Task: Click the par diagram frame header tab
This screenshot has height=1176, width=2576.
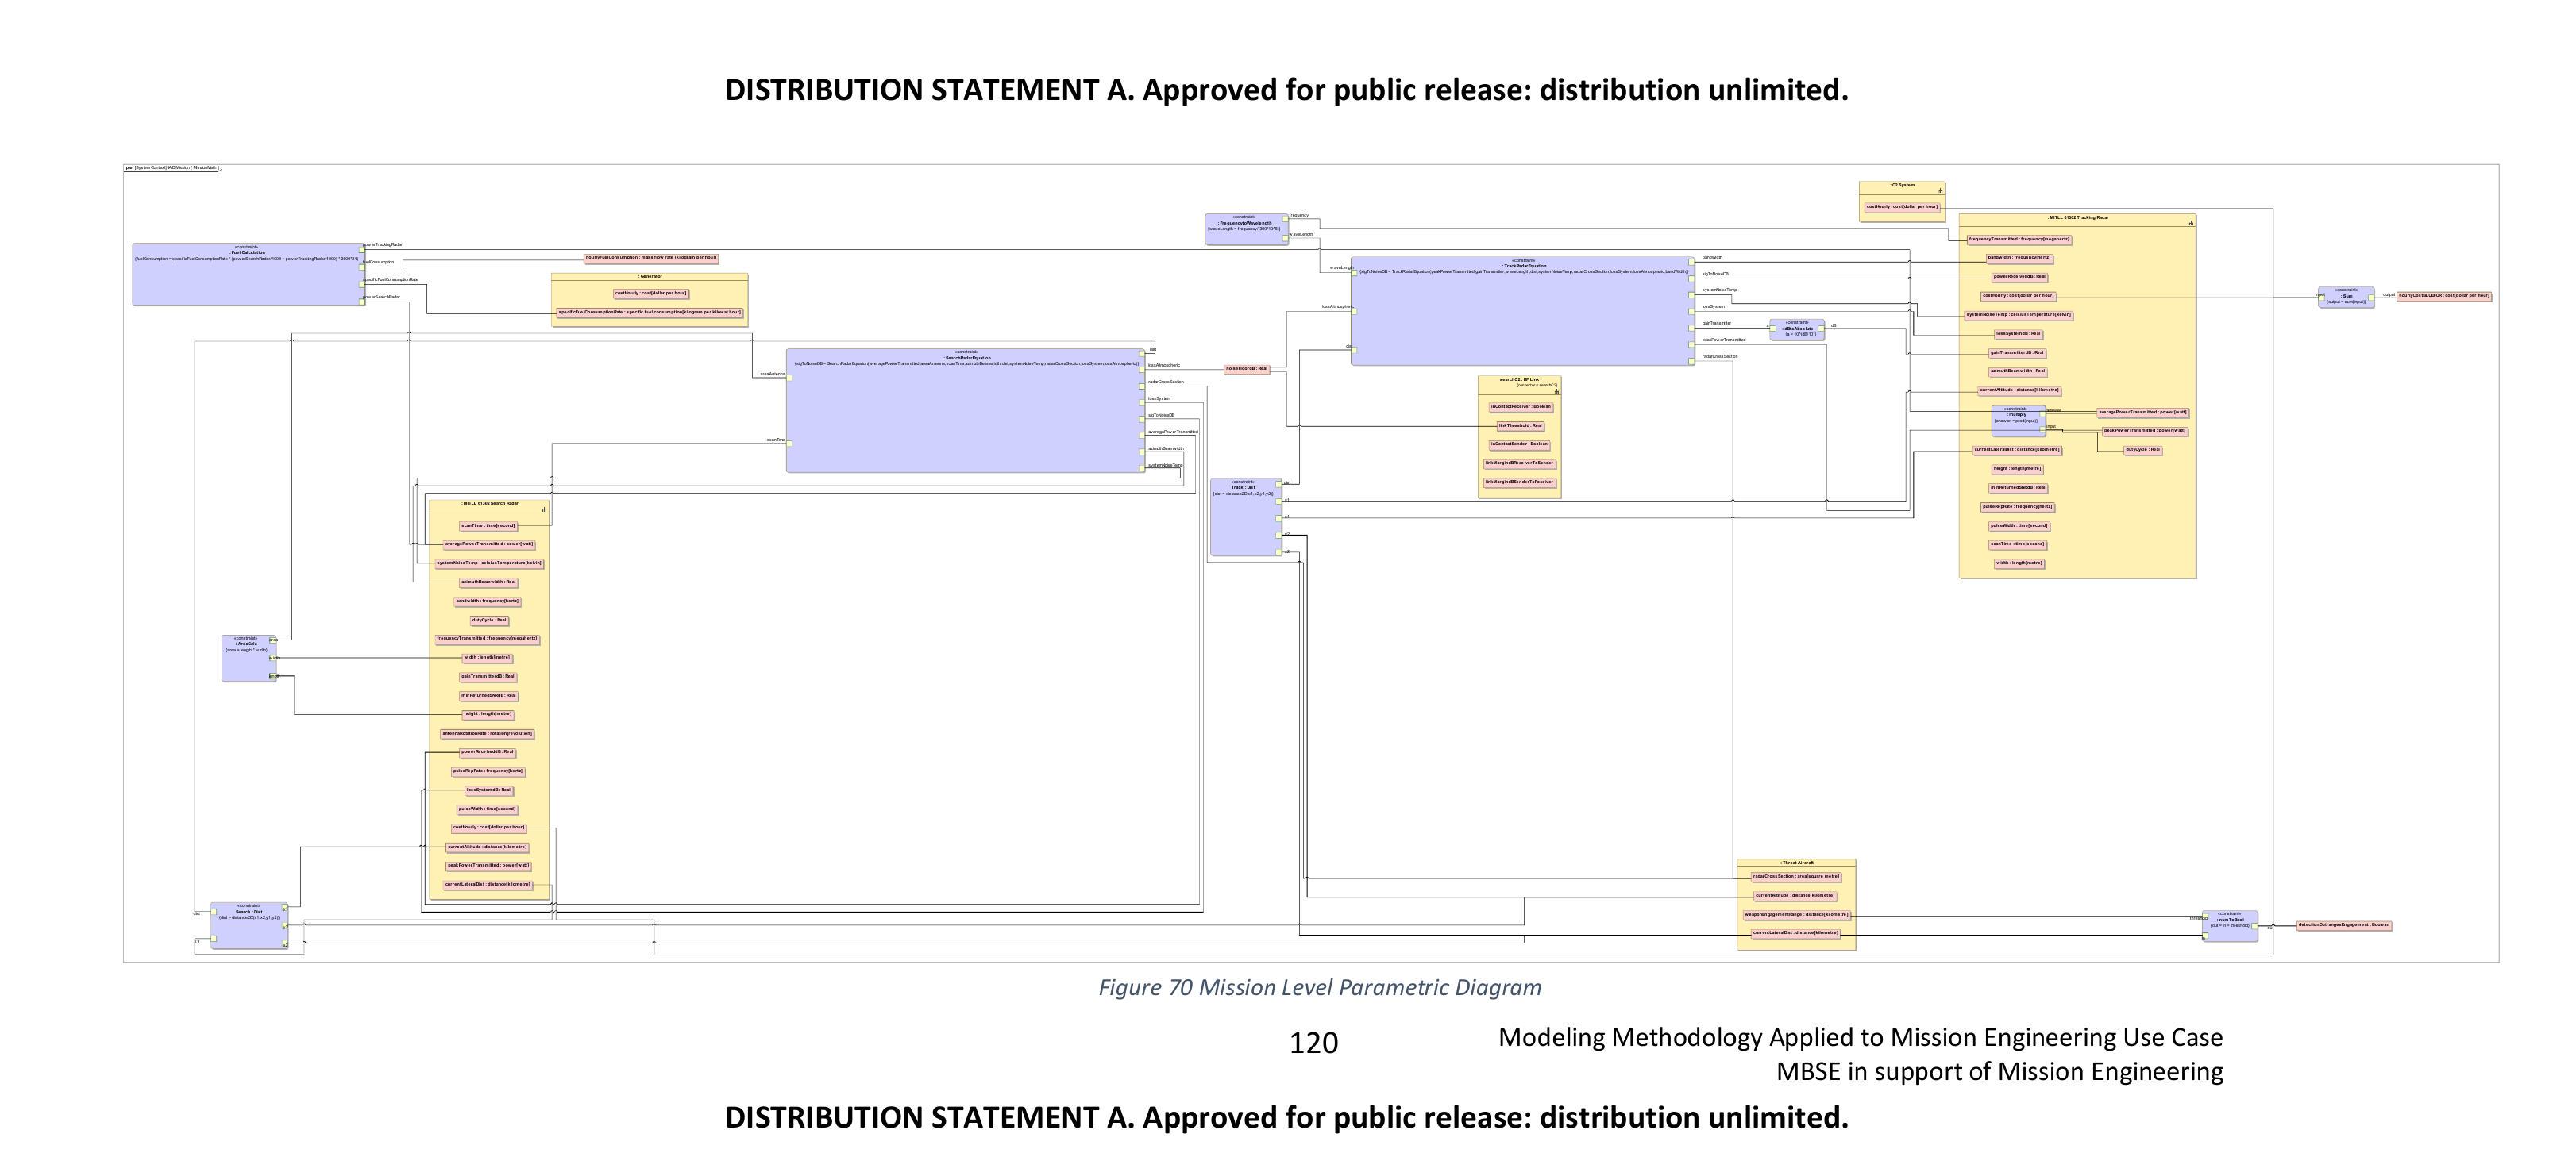Action: [172, 168]
